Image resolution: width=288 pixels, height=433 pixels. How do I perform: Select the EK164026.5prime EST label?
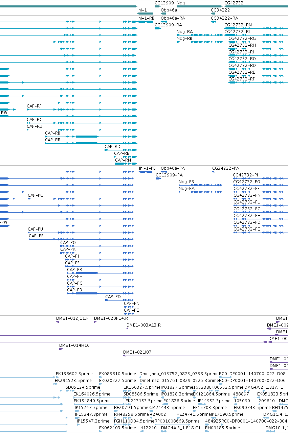92,394
